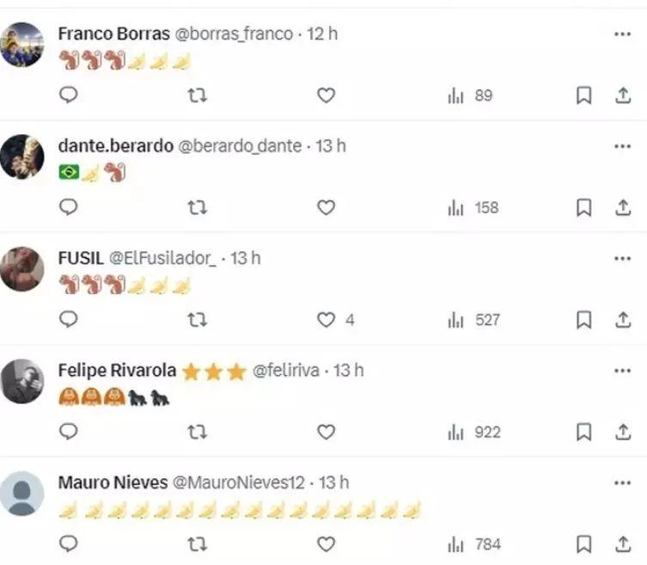The width and height of the screenshot is (647, 565).
Task: Retweet Franco Borras's post
Action: coord(197,95)
